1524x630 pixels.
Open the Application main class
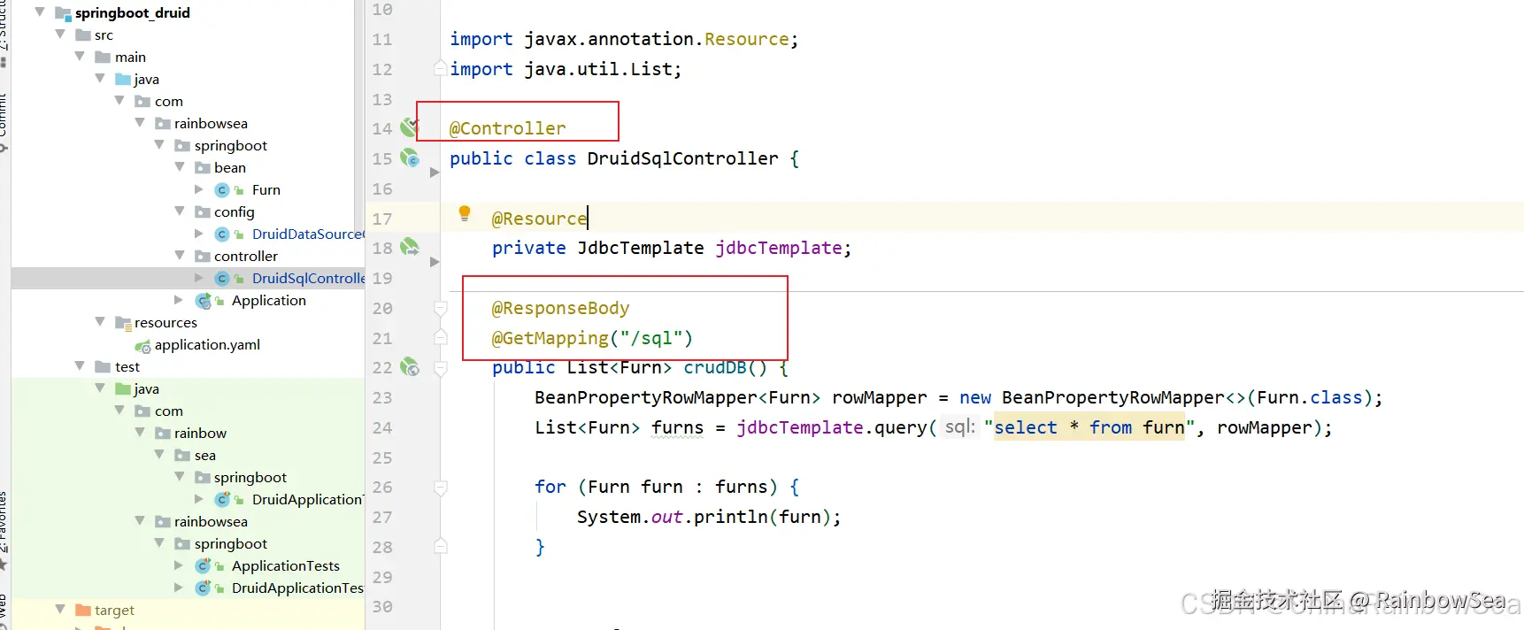[x=268, y=300]
